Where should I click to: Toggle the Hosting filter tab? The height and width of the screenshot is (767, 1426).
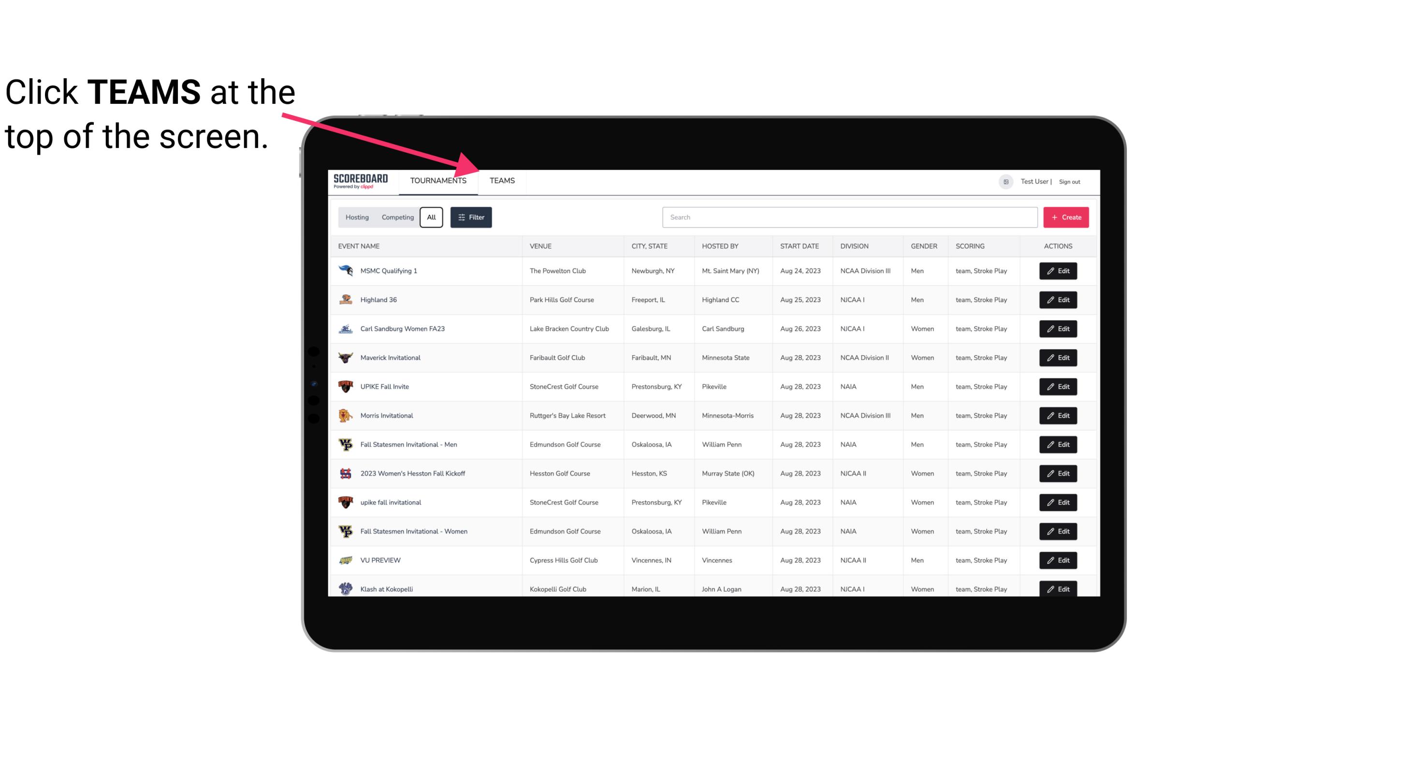[x=357, y=217]
